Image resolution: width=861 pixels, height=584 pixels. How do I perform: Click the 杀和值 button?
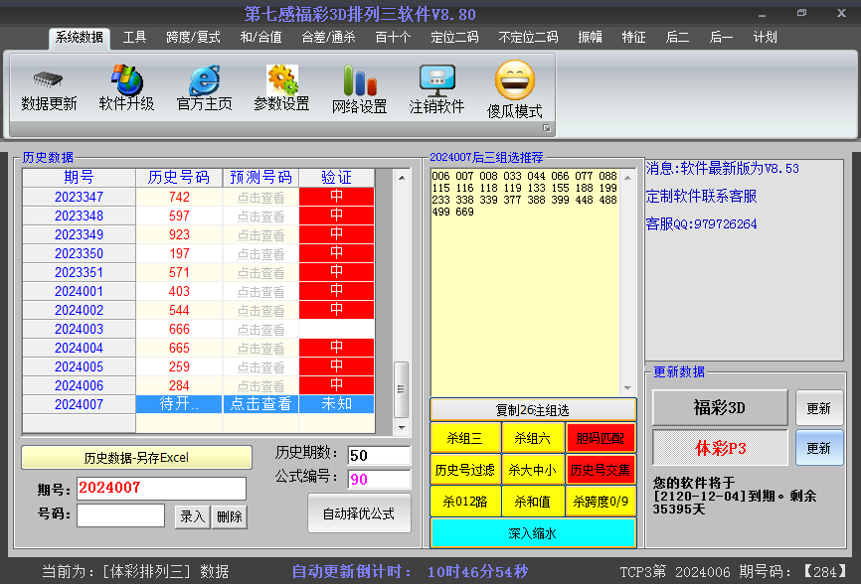point(533,502)
